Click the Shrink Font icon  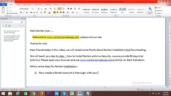click(x=41, y=9)
